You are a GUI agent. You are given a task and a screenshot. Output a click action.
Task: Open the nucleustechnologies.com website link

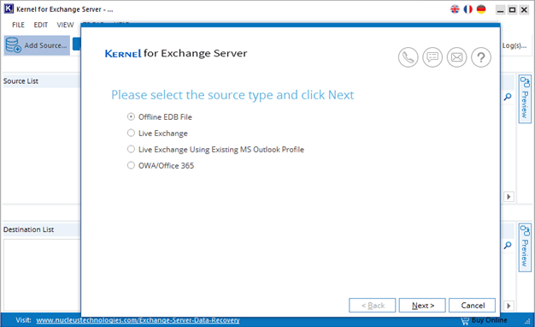138,320
